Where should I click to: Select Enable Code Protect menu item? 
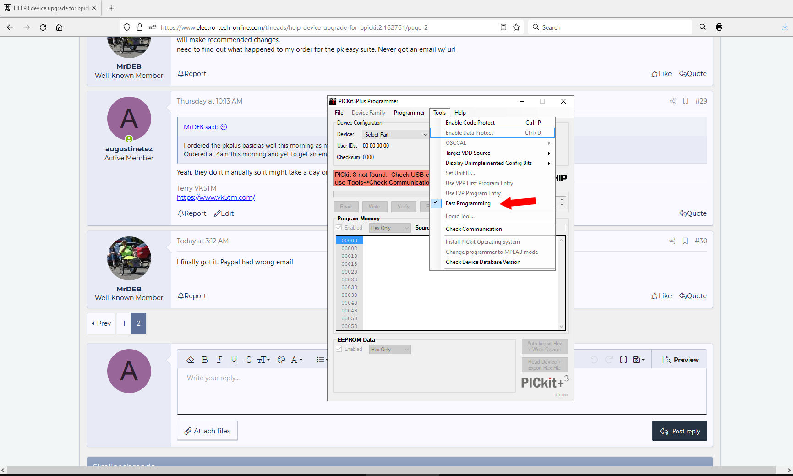point(492,123)
